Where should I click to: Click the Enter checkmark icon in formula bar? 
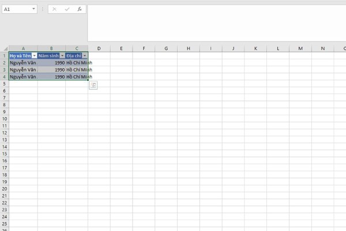tap(67, 10)
